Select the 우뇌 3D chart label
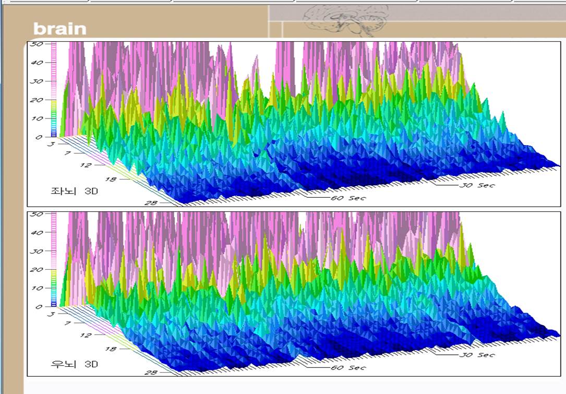 [74, 364]
